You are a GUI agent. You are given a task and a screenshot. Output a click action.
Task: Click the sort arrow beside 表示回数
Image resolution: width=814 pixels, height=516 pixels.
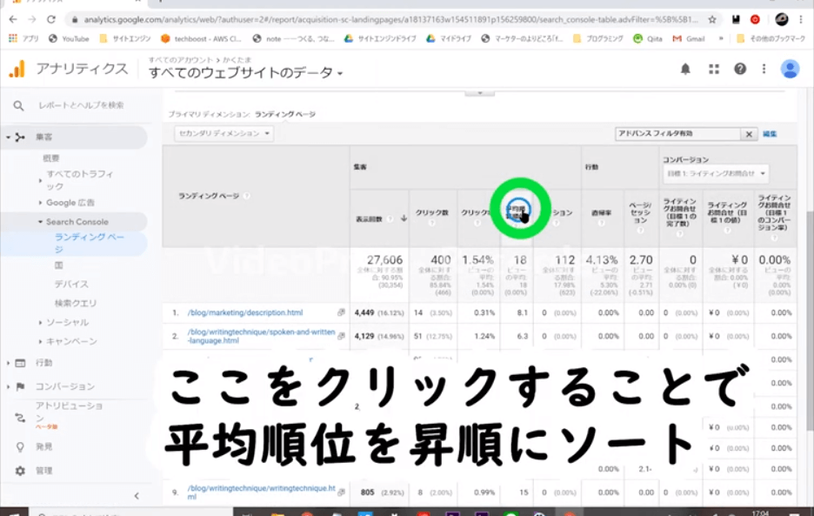(404, 218)
